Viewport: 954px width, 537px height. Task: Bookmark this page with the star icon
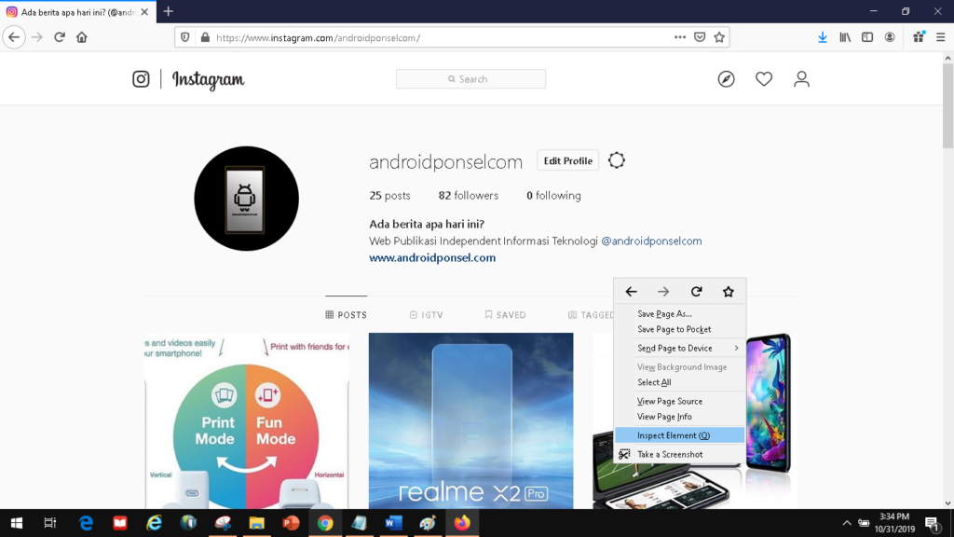point(719,37)
